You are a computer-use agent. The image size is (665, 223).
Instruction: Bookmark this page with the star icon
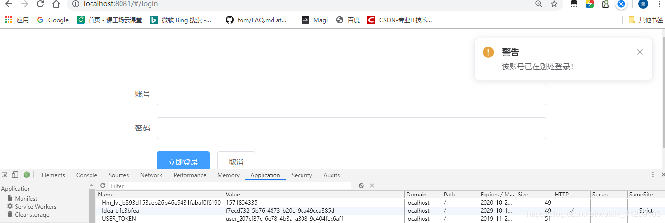[x=554, y=4]
